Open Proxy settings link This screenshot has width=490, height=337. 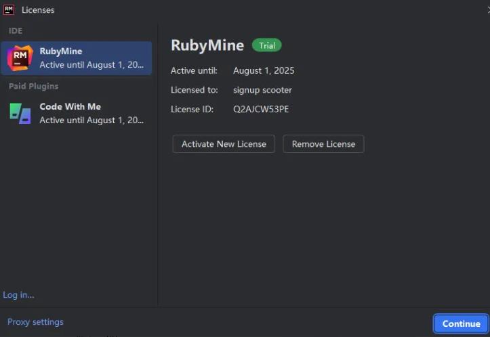coord(35,321)
